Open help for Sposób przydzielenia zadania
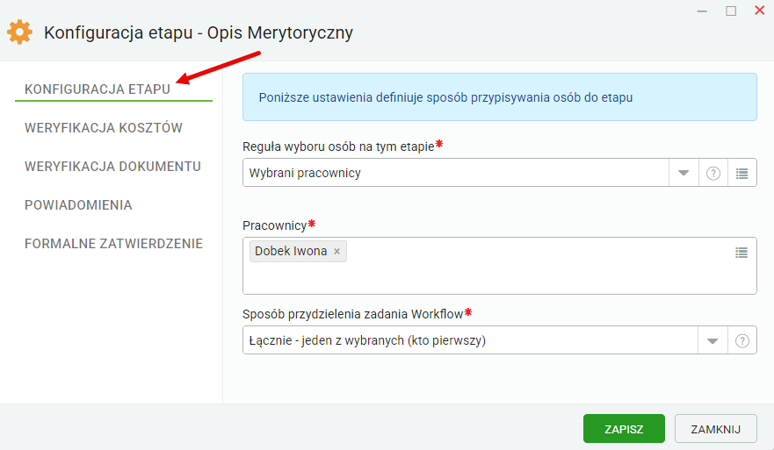Screen dimensions: 774x450 [742, 340]
